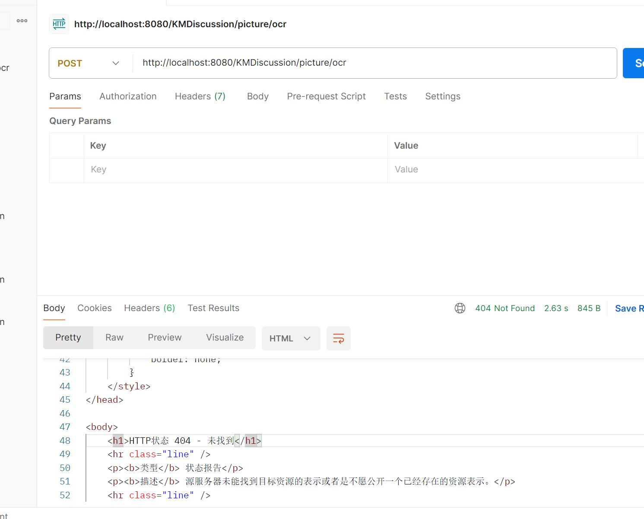Click the globe network info icon

coord(460,308)
